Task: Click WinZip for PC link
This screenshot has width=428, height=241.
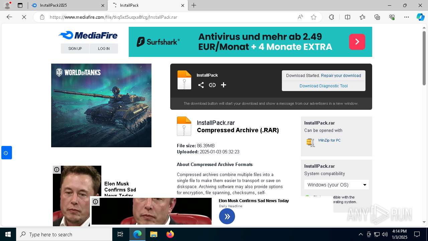Action: (329, 140)
